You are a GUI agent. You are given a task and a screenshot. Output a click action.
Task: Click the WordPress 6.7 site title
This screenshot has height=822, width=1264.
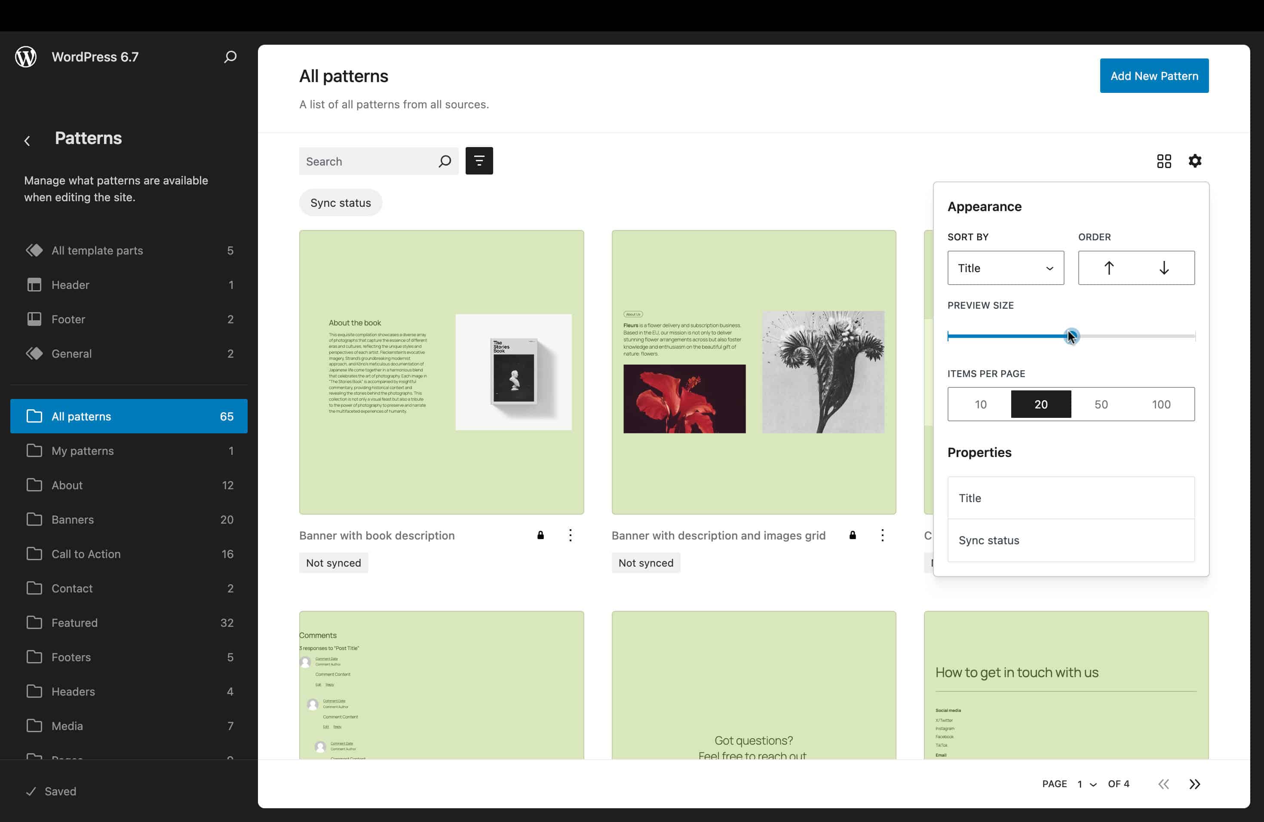(95, 57)
